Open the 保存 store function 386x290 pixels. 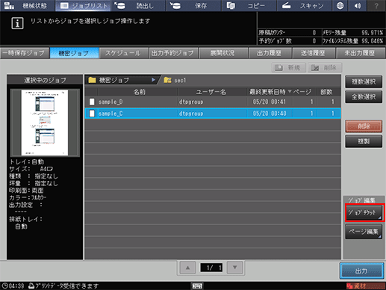point(194,5)
